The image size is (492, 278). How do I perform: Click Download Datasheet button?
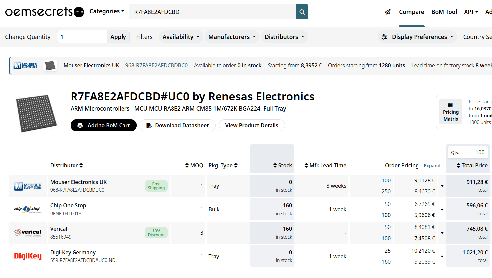tap(177, 125)
